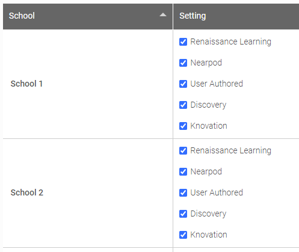Select the School 2 row label

(x=27, y=192)
